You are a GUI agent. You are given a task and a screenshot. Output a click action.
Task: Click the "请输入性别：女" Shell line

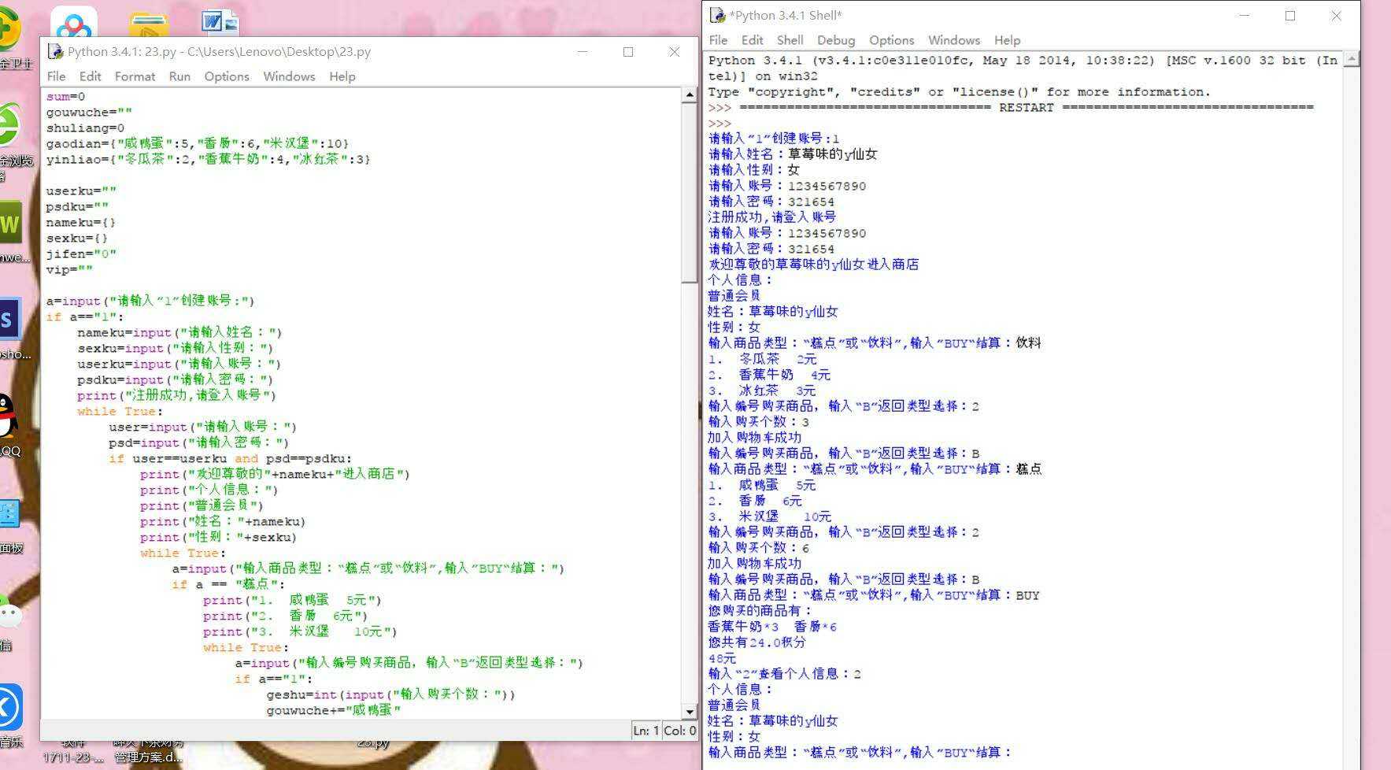(754, 170)
